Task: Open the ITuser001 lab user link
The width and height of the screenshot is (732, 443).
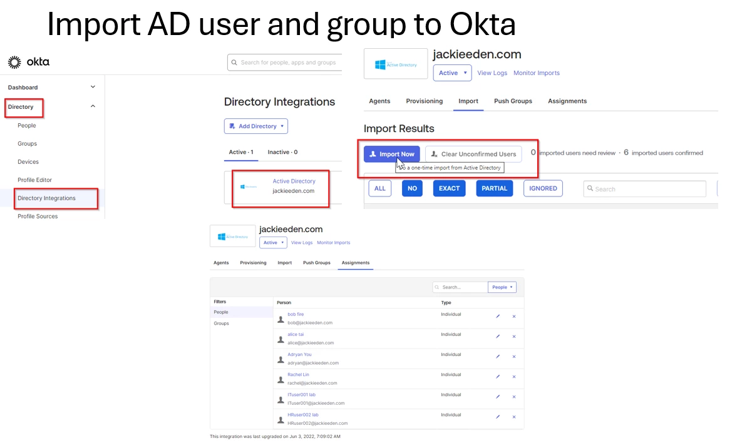Action: coord(301,394)
